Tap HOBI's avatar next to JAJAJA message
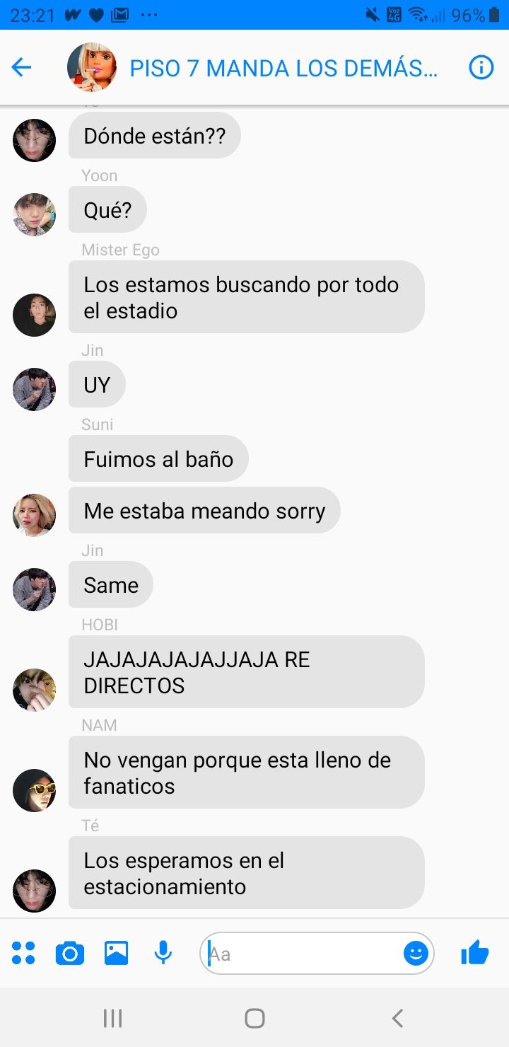This screenshot has height=1047, width=509. click(x=34, y=690)
